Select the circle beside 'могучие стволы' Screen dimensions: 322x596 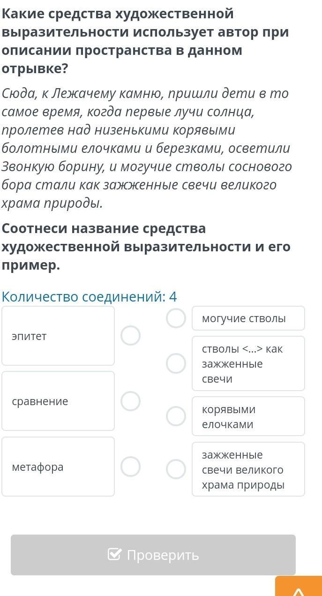(176, 318)
